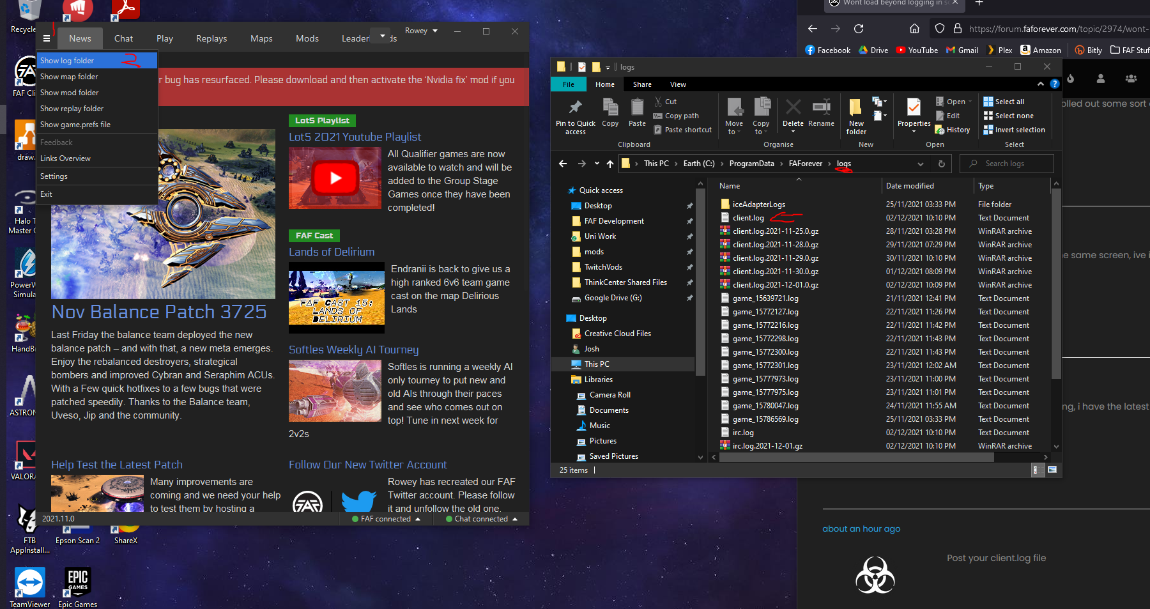Expand the Rowey user dropdown
This screenshot has height=609, width=1150.
pyautogui.click(x=421, y=31)
